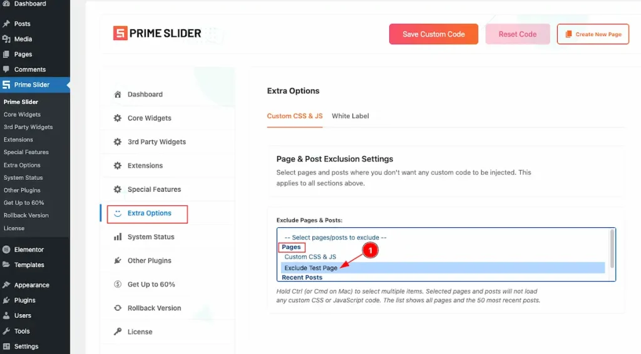Switch to the White Label tab

click(350, 116)
